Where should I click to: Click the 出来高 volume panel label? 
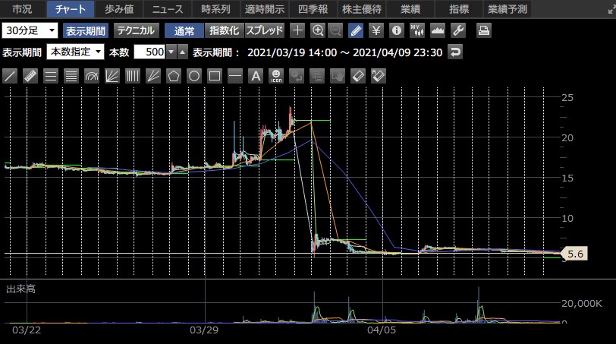[x=20, y=289]
